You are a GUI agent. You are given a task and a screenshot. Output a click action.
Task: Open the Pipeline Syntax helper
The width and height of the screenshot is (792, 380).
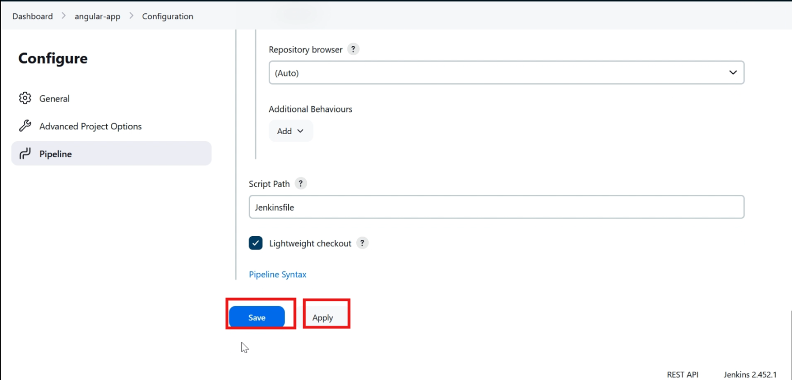pyautogui.click(x=277, y=274)
